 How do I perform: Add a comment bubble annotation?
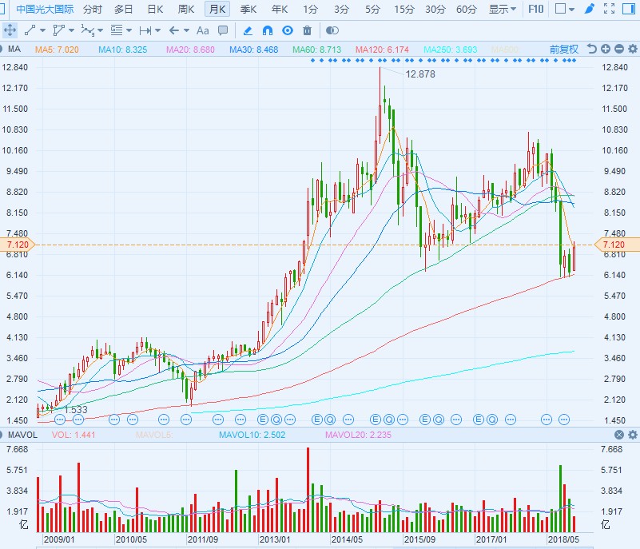223,30
